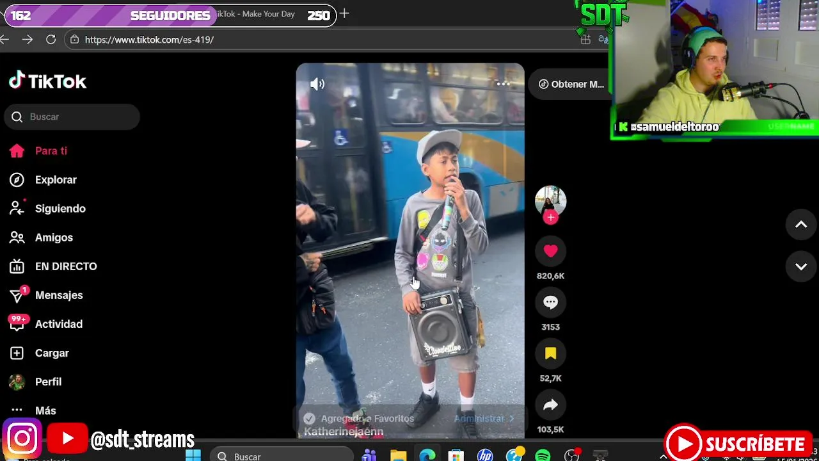
Task: Open Microsoft Edge from taskbar
Action: tap(427, 455)
